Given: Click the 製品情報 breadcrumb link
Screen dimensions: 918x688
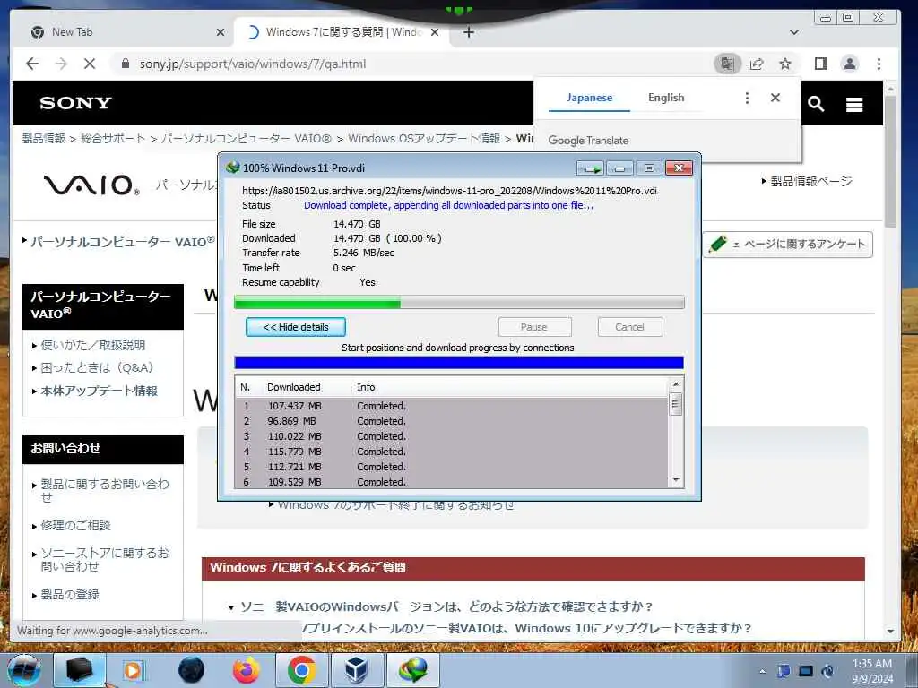Looking at the screenshot, I should point(43,139).
